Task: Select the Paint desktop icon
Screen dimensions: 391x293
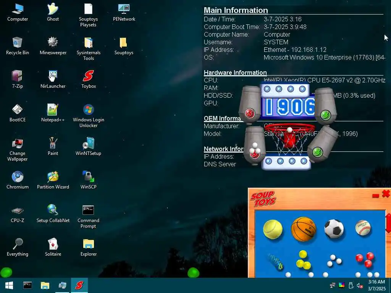Action: pos(53,147)
